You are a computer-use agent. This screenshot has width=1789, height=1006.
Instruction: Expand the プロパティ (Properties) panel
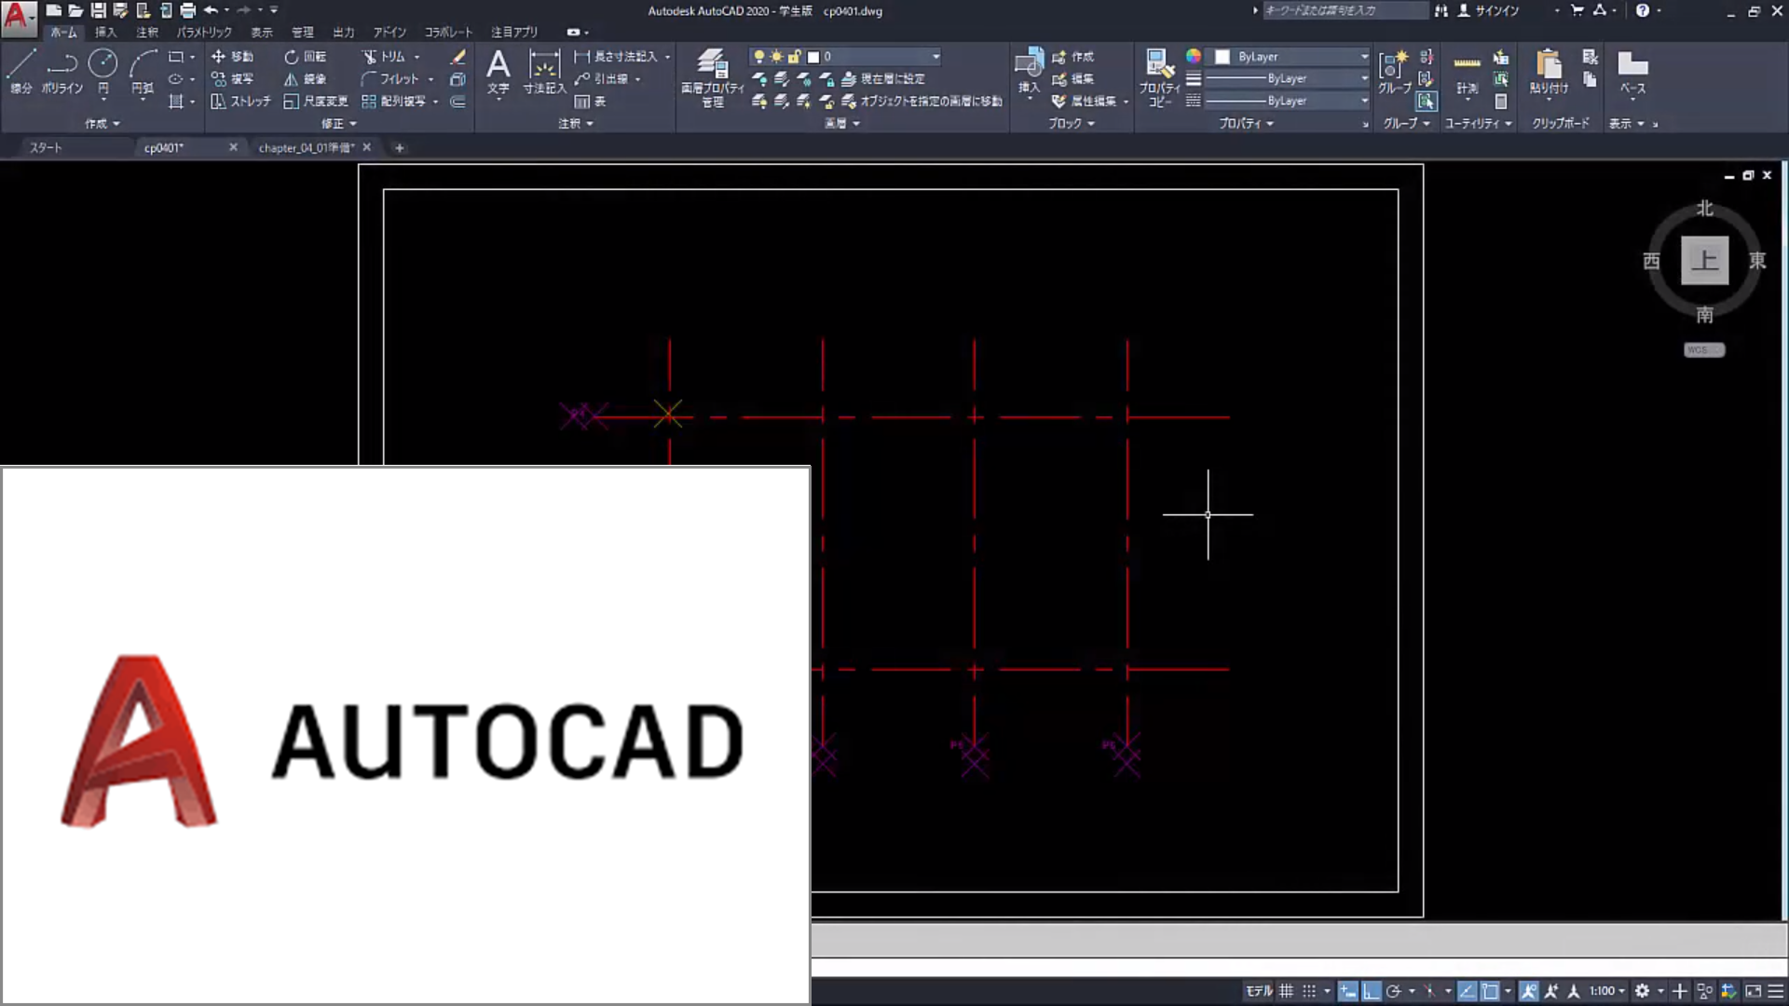point(1247,124)
